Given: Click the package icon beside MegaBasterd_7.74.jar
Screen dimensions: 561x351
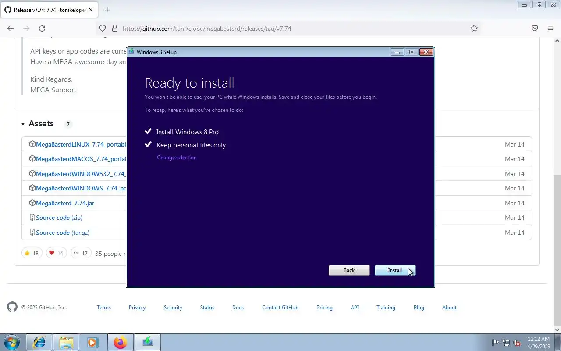Looking at the screenshot, I should click(x=32, y=203).
